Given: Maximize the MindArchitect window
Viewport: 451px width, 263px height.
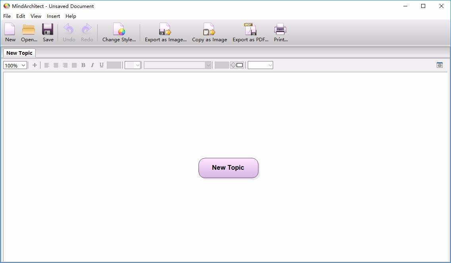Looking at the screenshot, I should click(423, 6).
